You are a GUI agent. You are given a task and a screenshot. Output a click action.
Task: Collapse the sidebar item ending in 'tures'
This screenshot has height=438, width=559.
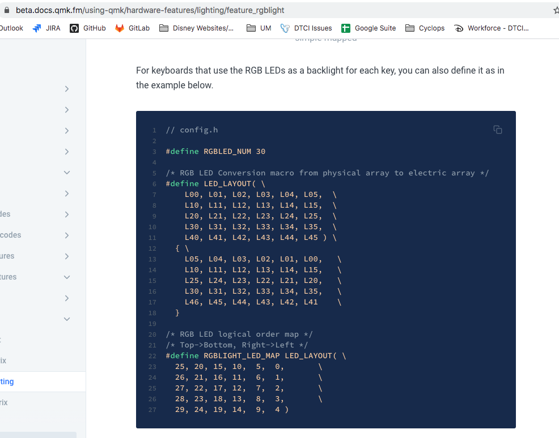tap(67, 277)
